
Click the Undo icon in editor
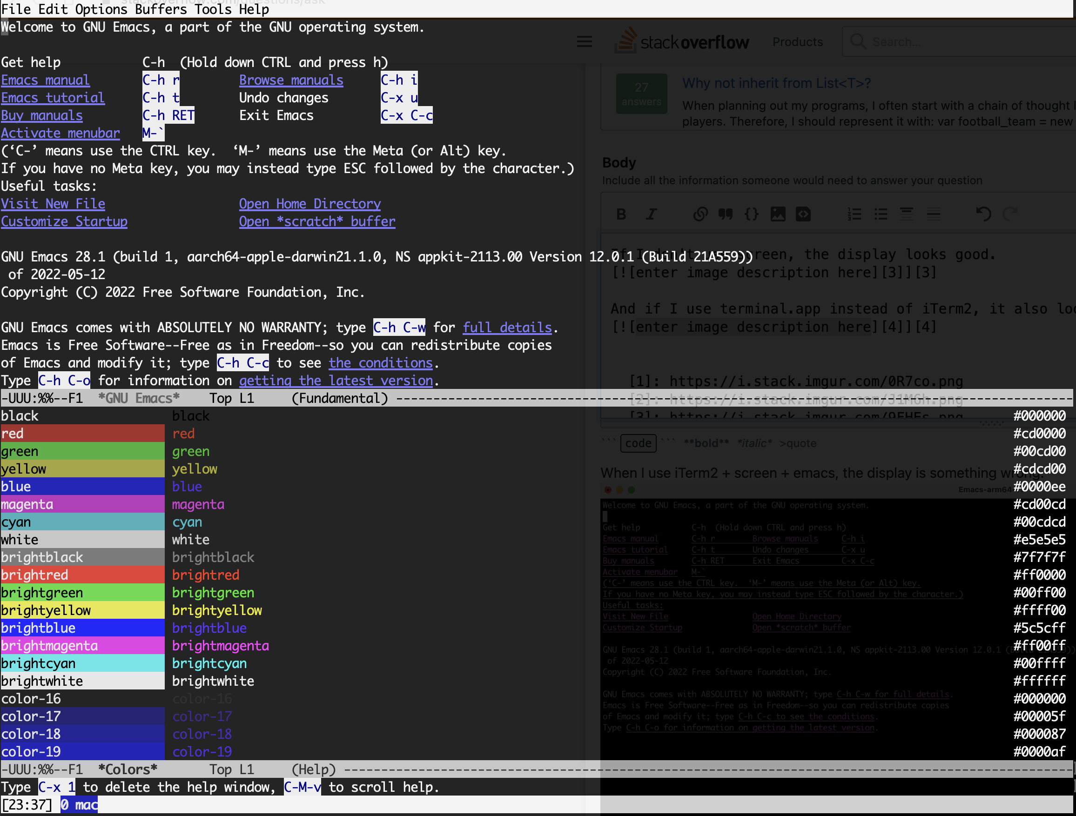click(983, 214)
